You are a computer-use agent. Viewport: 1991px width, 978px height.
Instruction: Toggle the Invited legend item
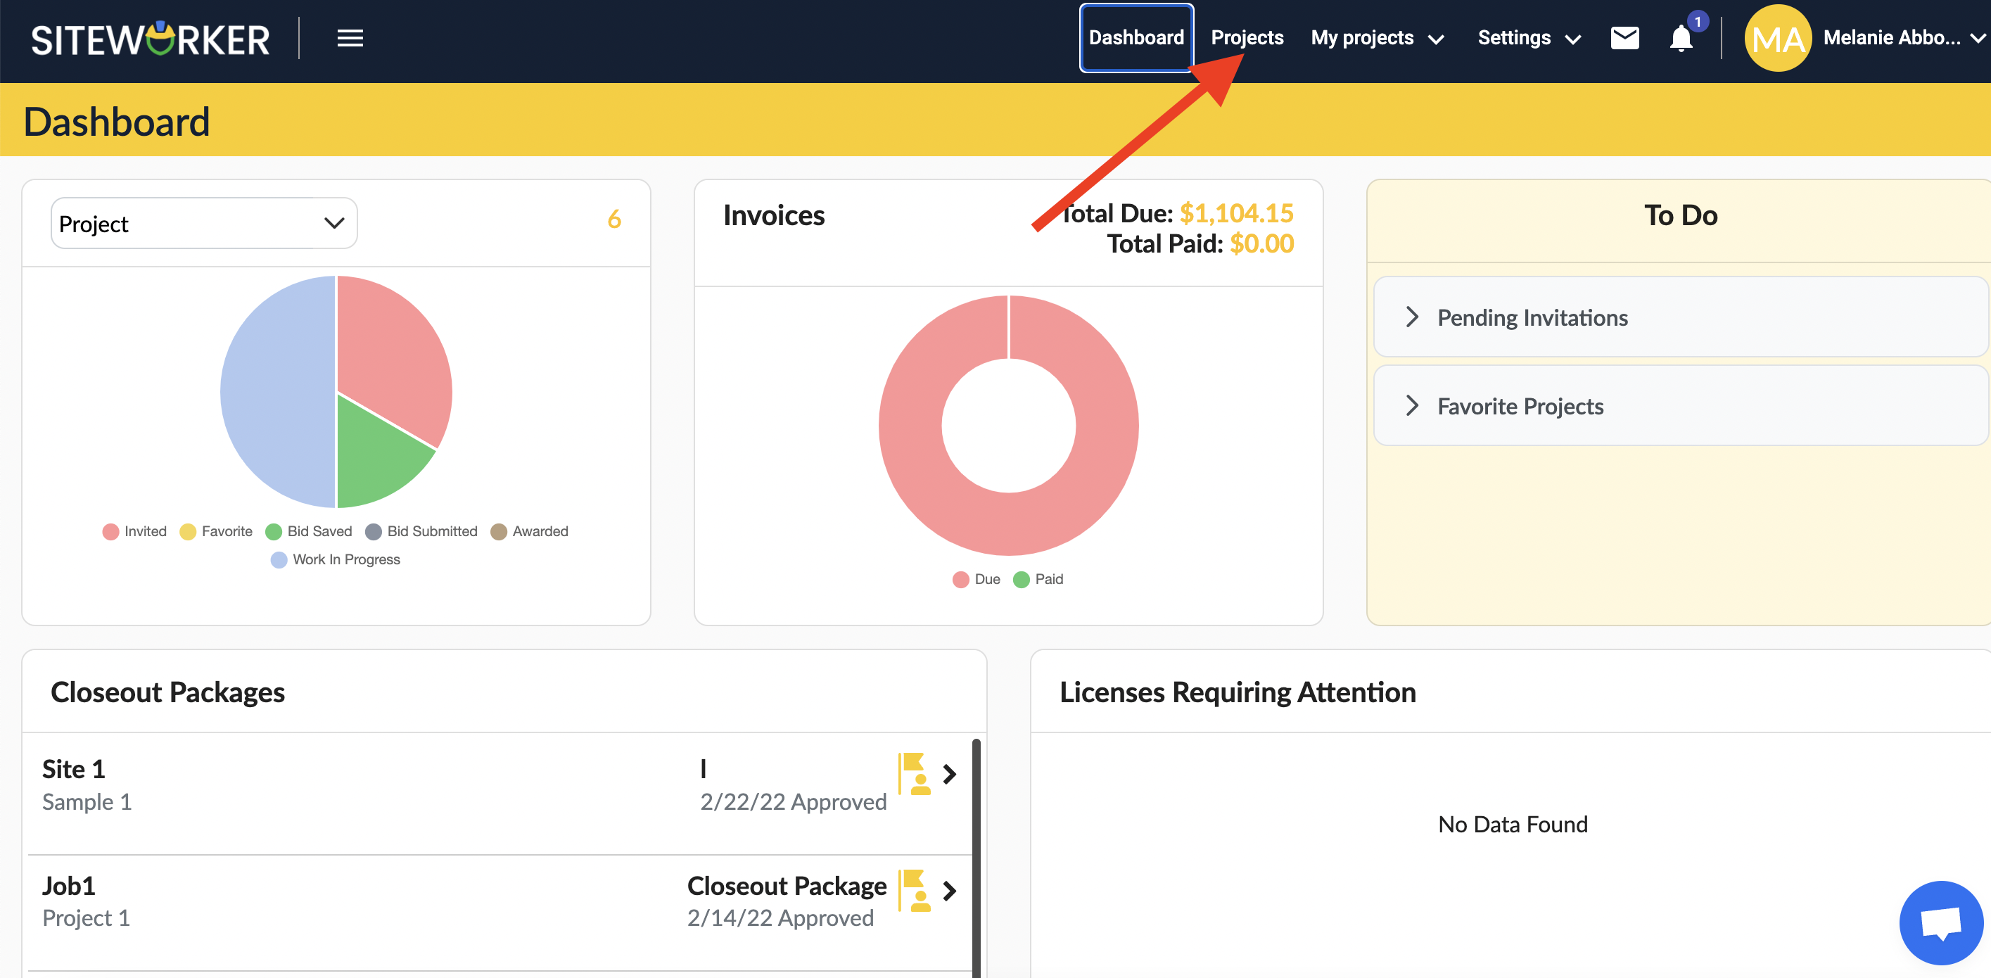(134, 531)
